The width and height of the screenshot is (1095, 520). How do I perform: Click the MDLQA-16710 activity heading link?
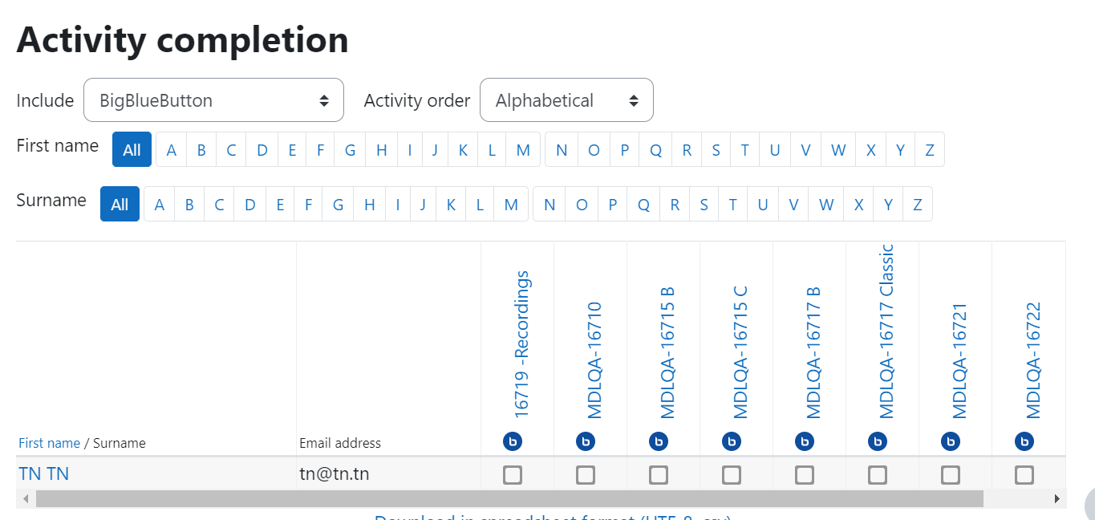point(594,360)
